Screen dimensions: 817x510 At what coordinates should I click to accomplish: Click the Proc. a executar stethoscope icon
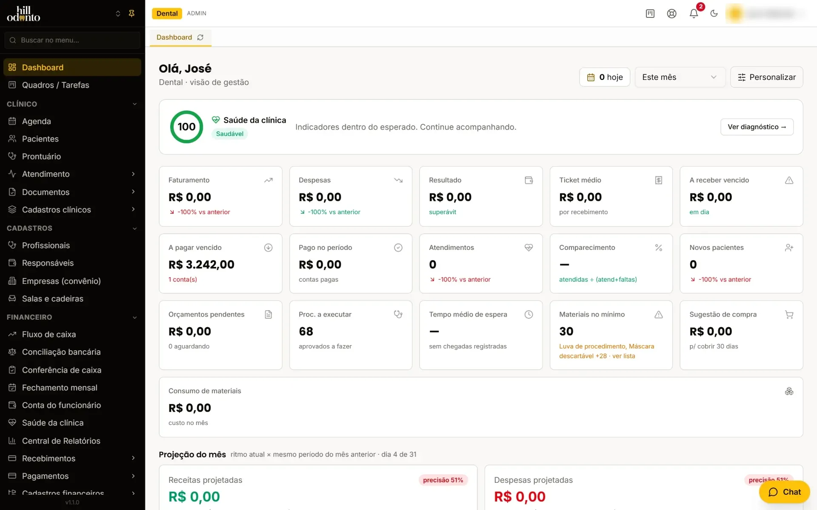(398, 314)
